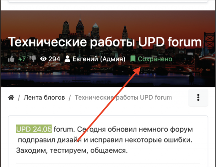This screenshot has width=216, height=167.
Task: Open the three-dot vertical options menu
Action: click(x=198, y=98)
